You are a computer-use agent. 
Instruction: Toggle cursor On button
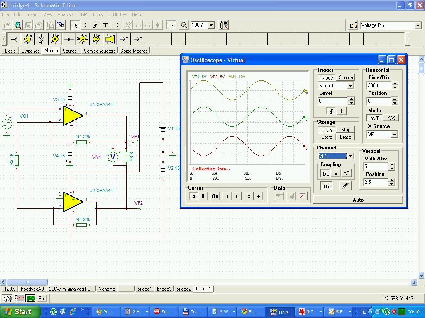click(x=215, y=196)
